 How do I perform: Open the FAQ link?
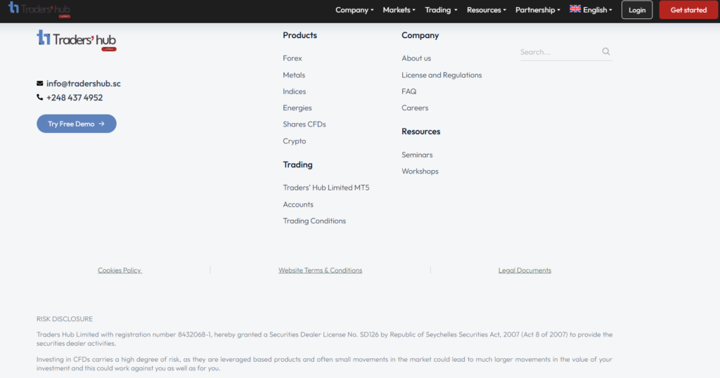pos(409,91)
